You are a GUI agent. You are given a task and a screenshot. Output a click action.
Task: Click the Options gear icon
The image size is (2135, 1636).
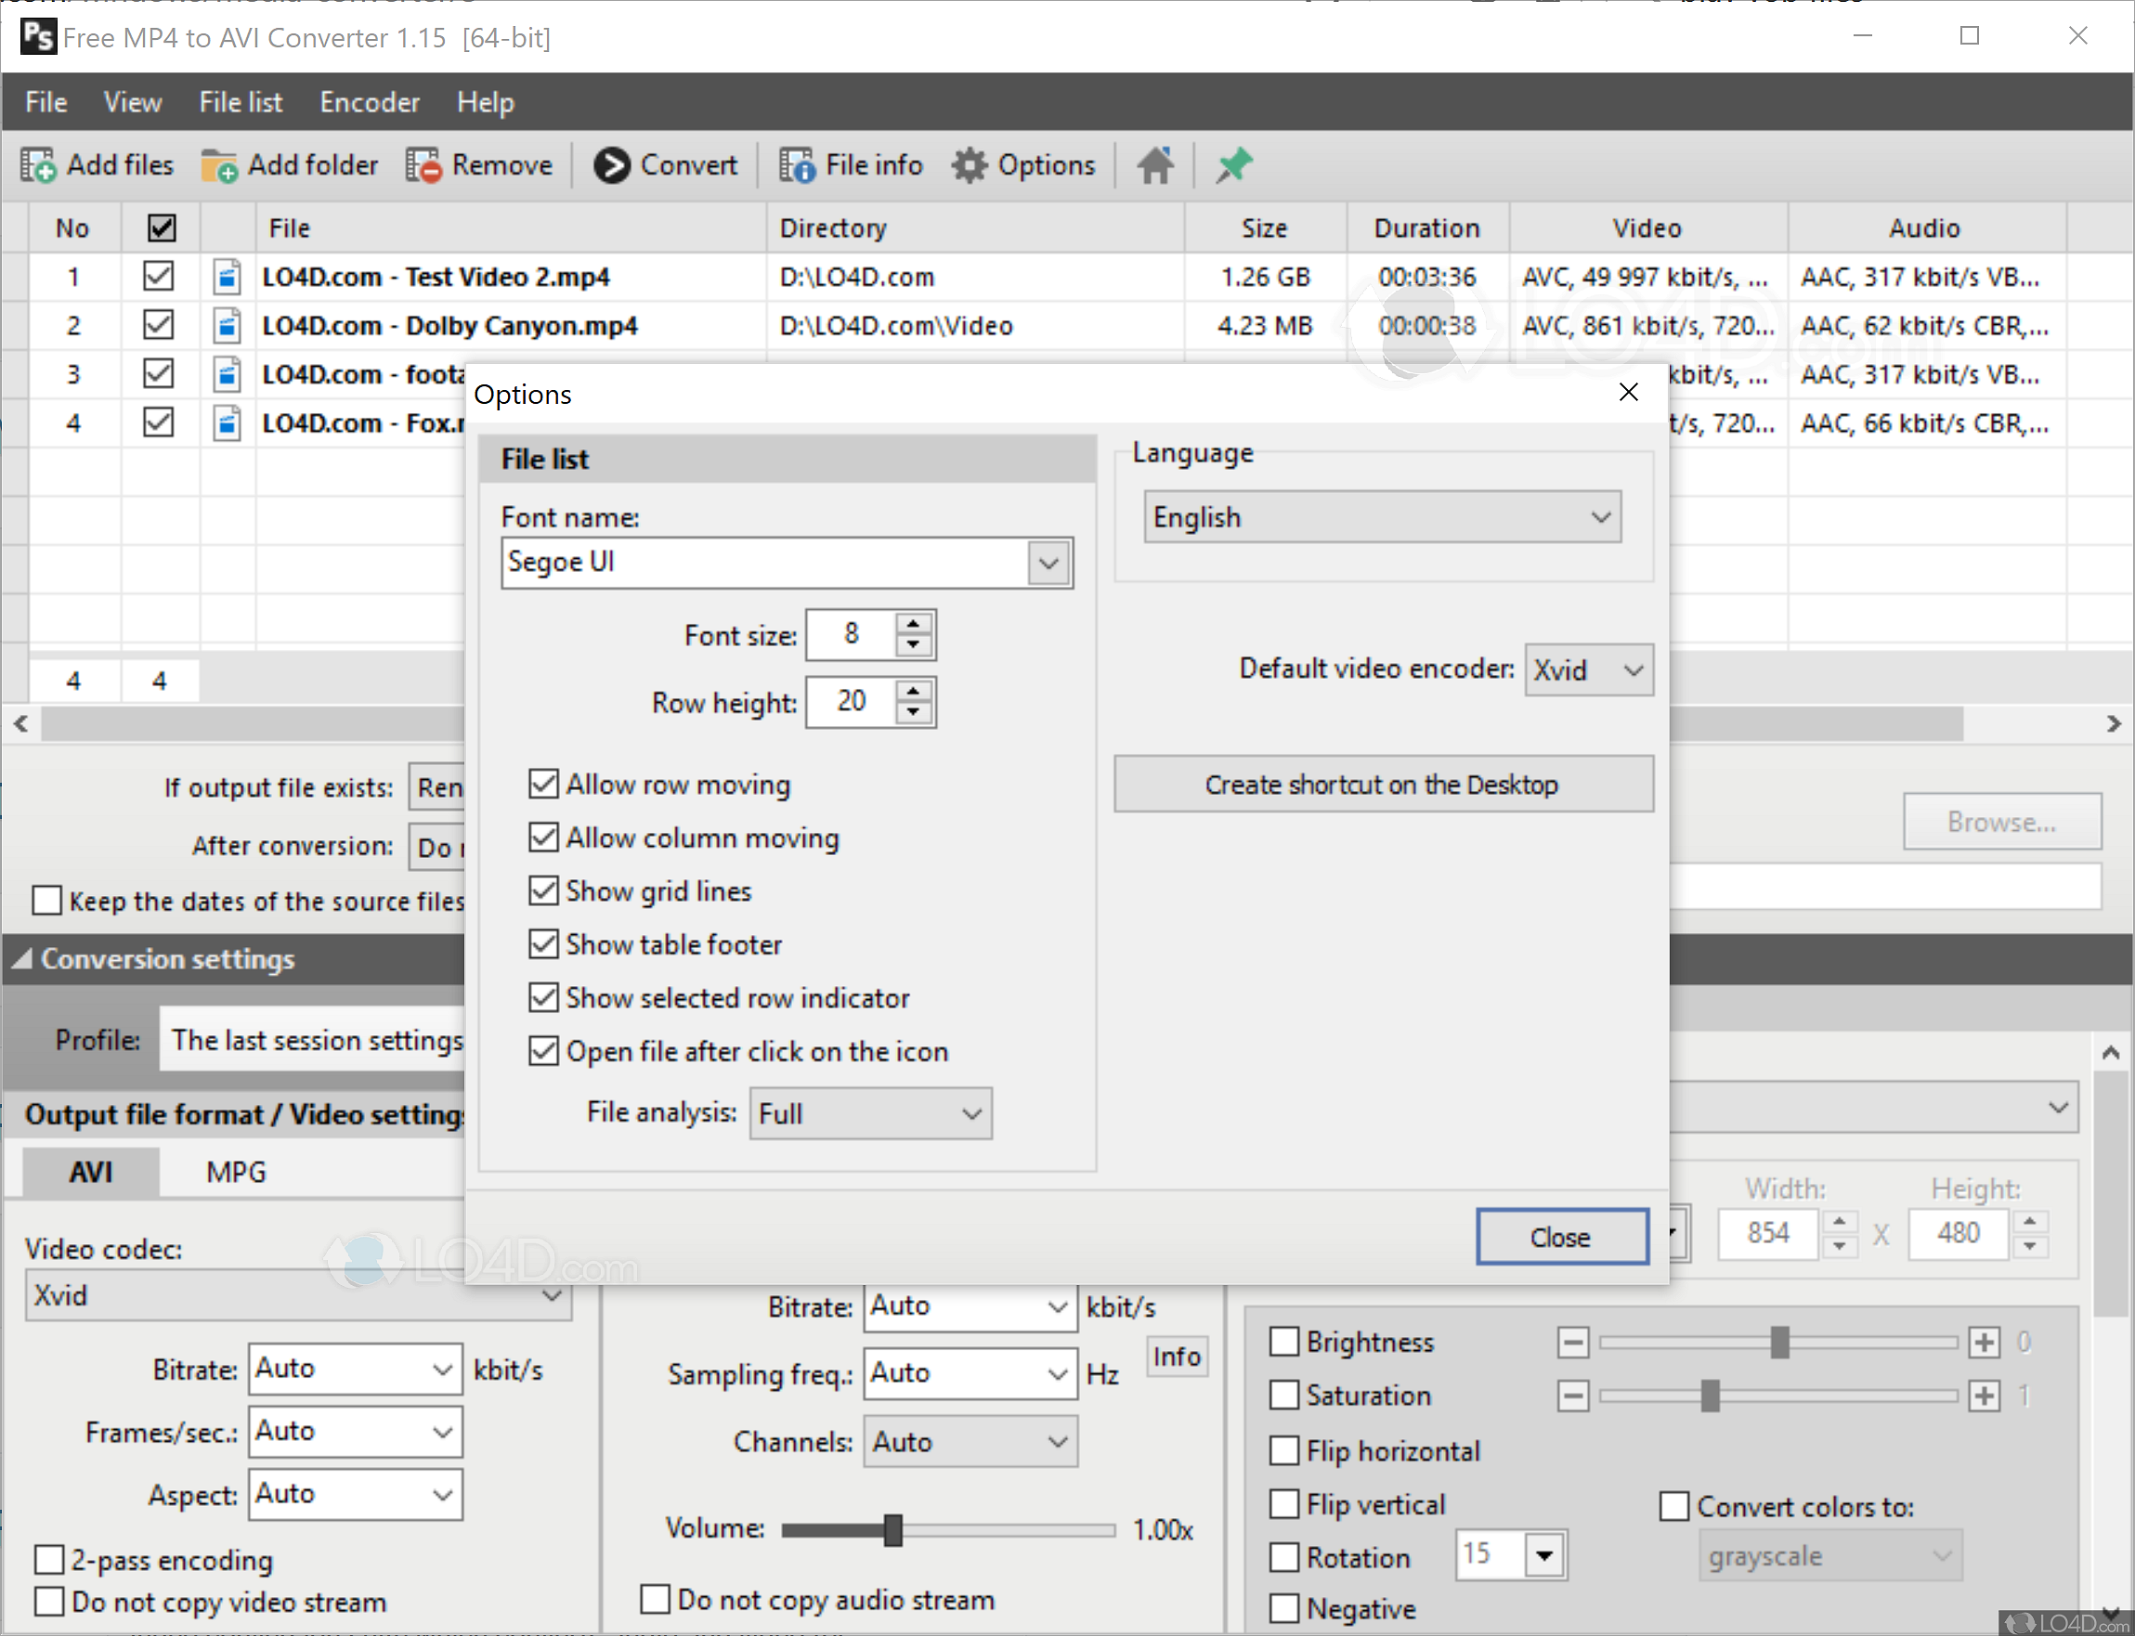pyautogui.click(x=970, y=165)
